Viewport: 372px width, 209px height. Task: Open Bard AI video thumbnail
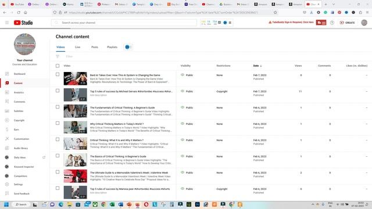[x=75, y=78]
